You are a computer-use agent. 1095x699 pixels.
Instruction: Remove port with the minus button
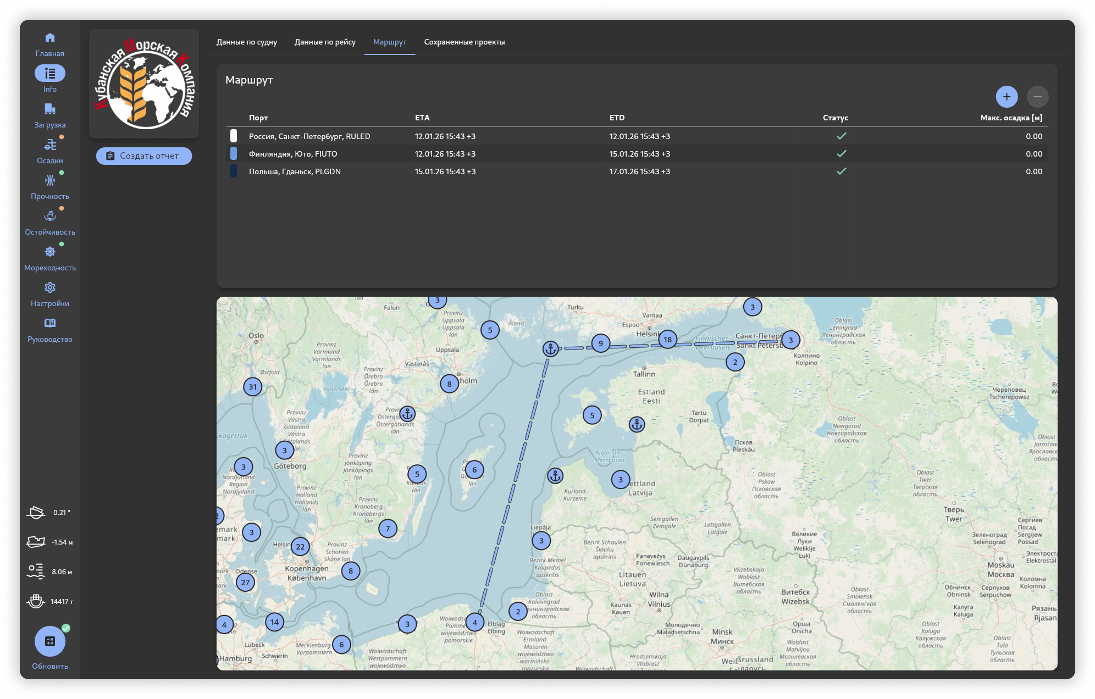coord(1037,97)
